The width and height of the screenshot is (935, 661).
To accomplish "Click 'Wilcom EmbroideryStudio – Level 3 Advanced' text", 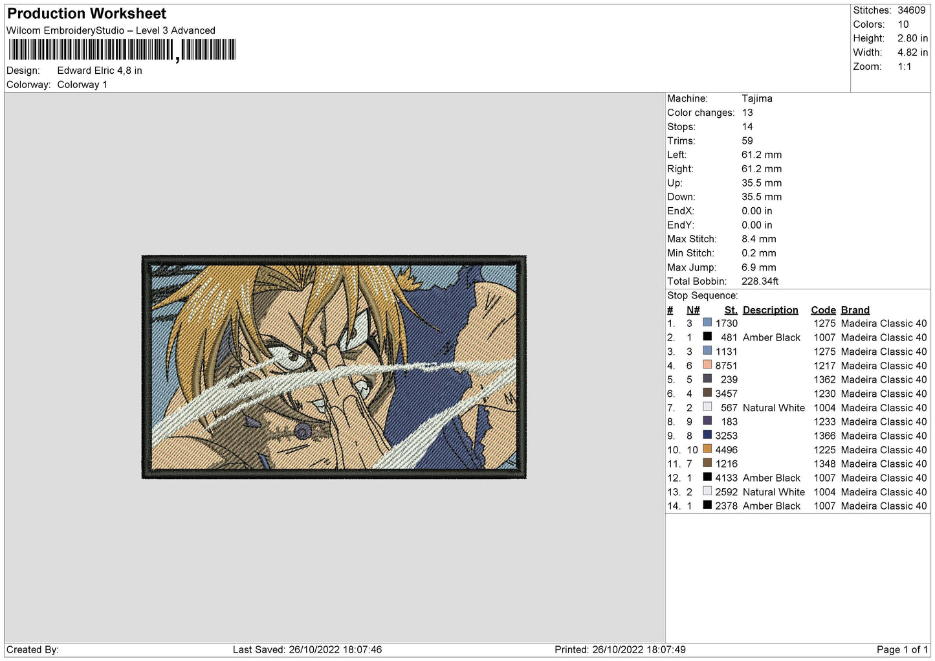I will click(111, 30).
